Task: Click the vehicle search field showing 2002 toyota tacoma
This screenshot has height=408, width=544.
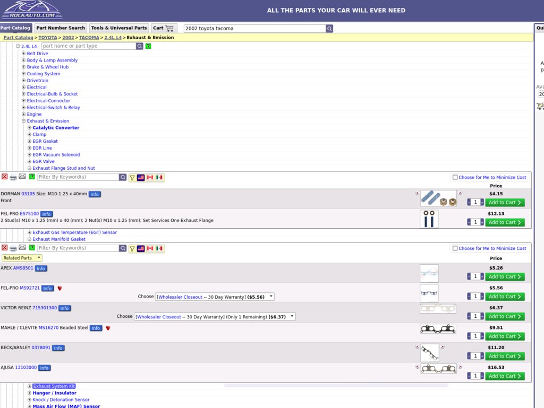Action: [x=254, y=29]
